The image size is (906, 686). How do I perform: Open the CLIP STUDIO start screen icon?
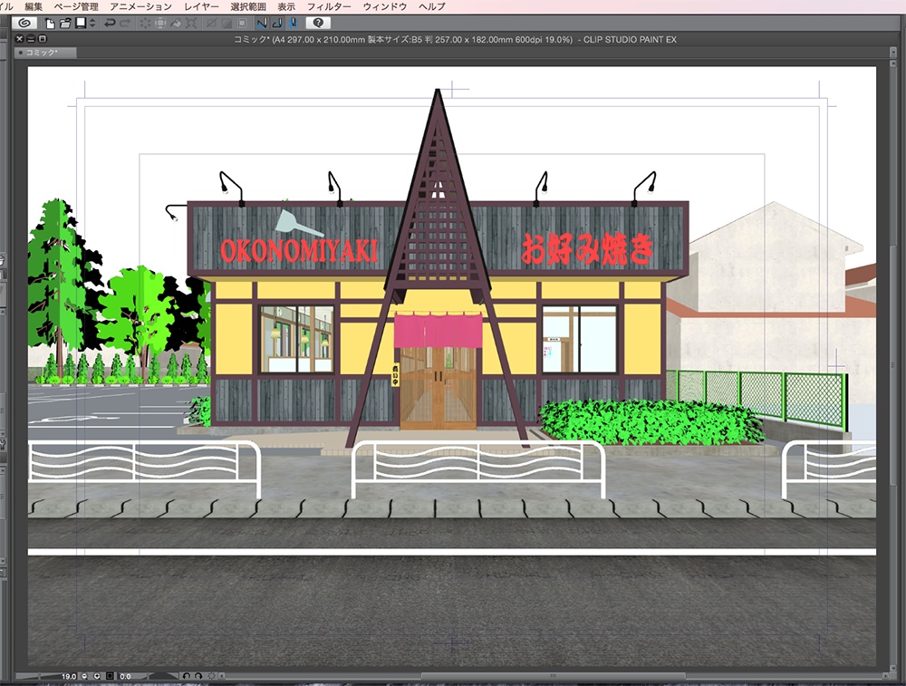[x=24, y=23]
